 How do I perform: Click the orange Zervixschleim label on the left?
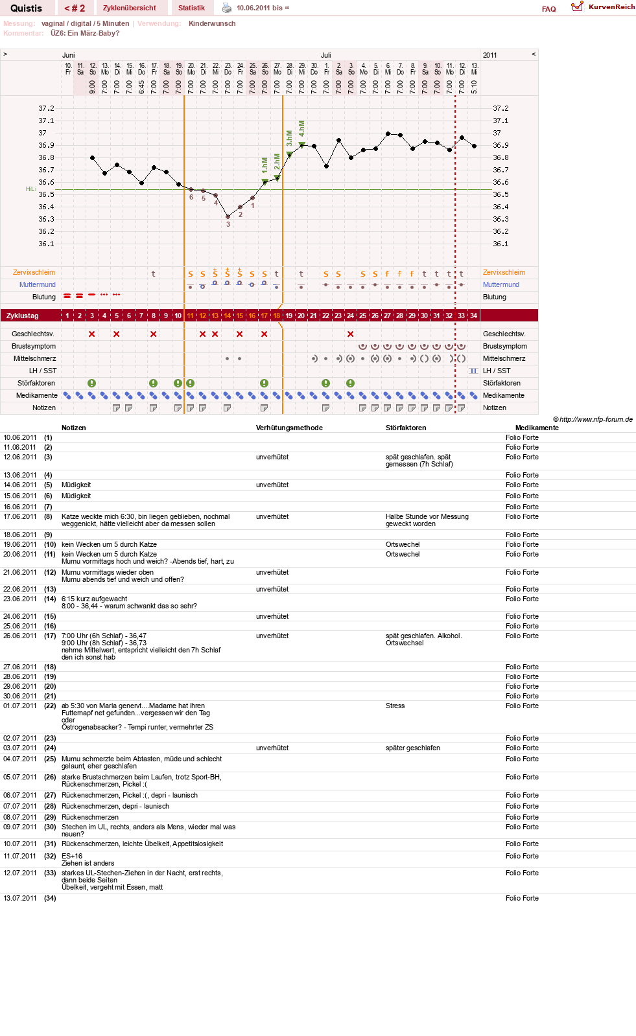[34, 273]
